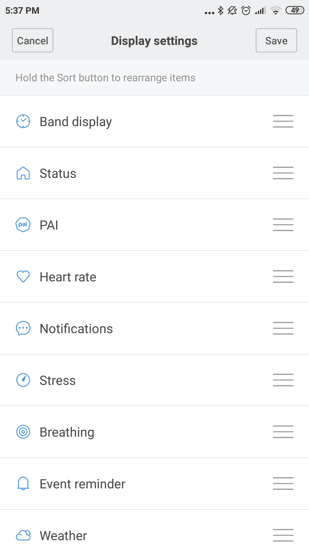Tap the Weather cloud icon
The image size is (309, 549).
[23, 535]
